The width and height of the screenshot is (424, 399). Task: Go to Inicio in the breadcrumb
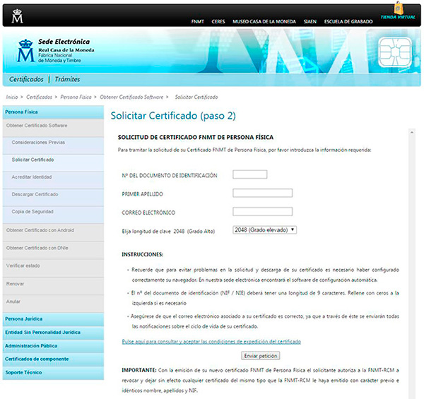(12, 97)
